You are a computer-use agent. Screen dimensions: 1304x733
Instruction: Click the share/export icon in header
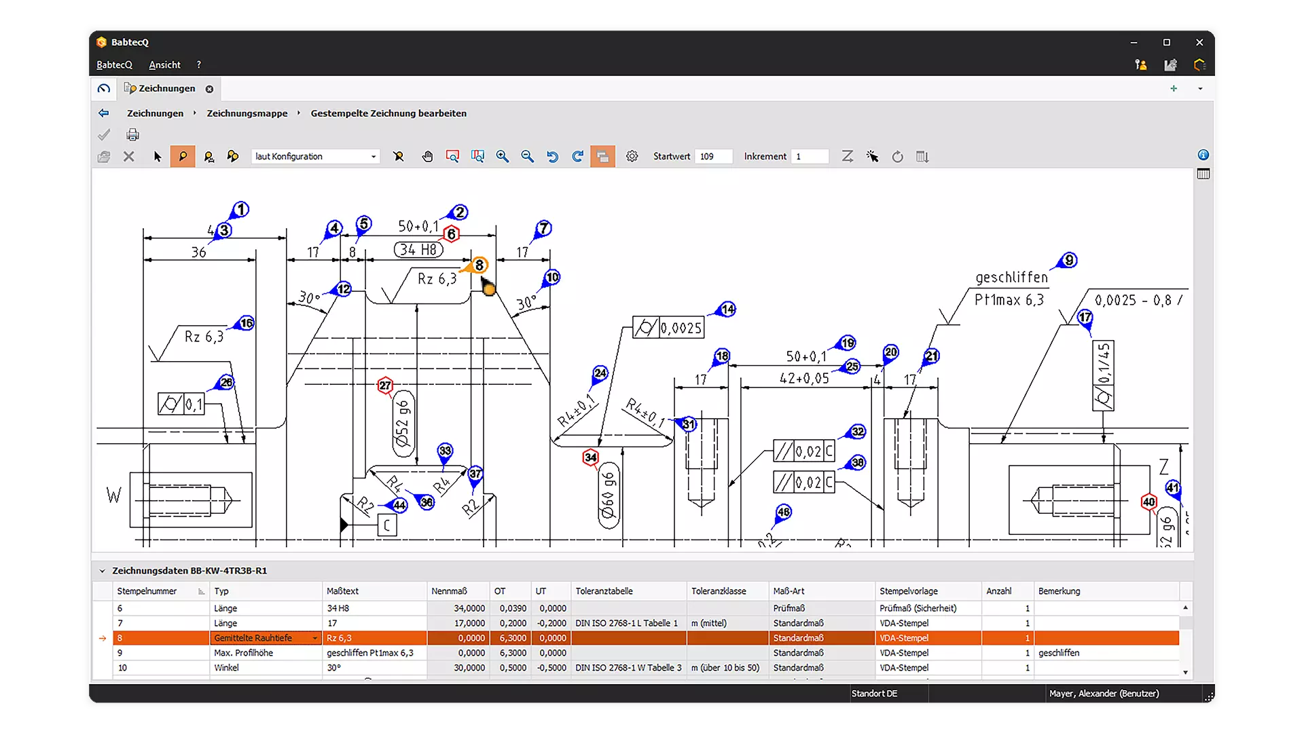(1170, 65)
